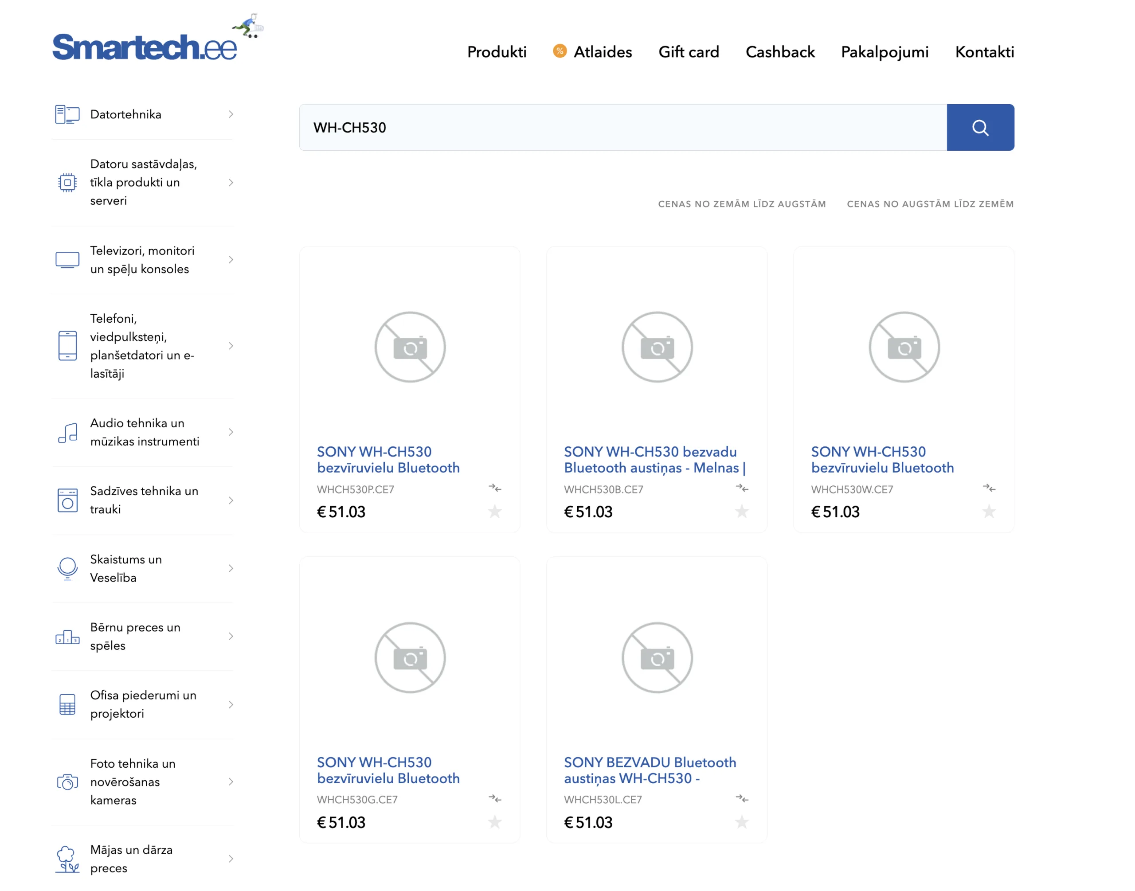
Task: Favorite product WHCH530B.CE7 with star
Action: pos(742,511)
